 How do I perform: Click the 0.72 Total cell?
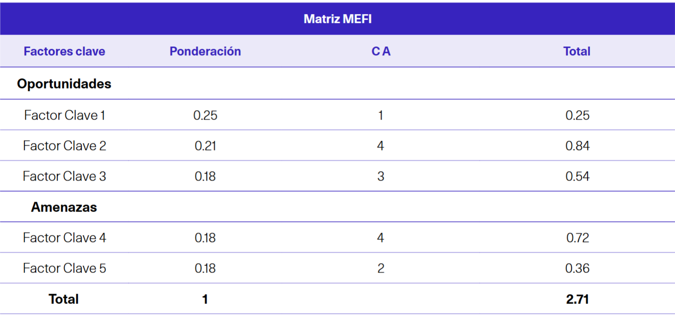point(577,238)
